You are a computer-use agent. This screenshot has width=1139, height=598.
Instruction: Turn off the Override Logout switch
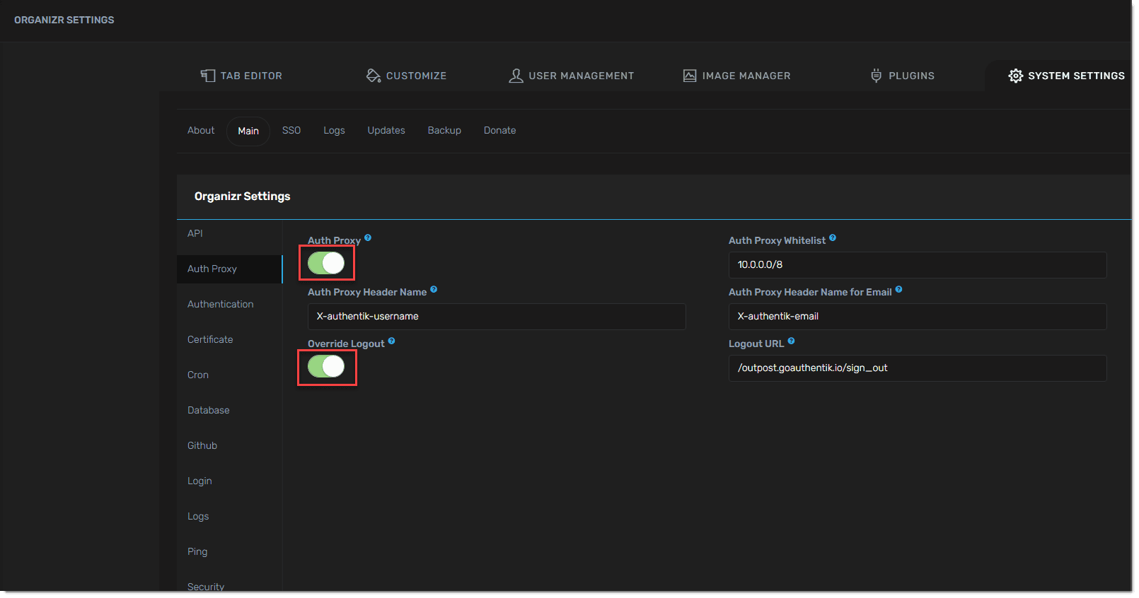coord(326,366)
